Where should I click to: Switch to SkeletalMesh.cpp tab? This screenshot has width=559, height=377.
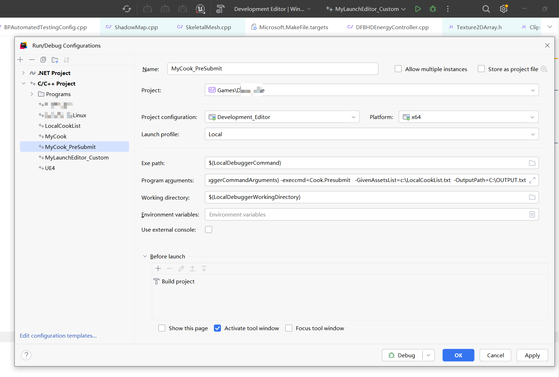[x=204, y=27]
